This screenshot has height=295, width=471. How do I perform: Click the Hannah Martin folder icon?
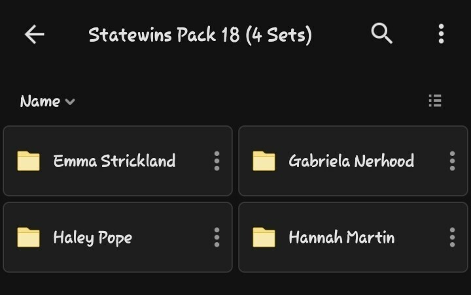point(264,238)
